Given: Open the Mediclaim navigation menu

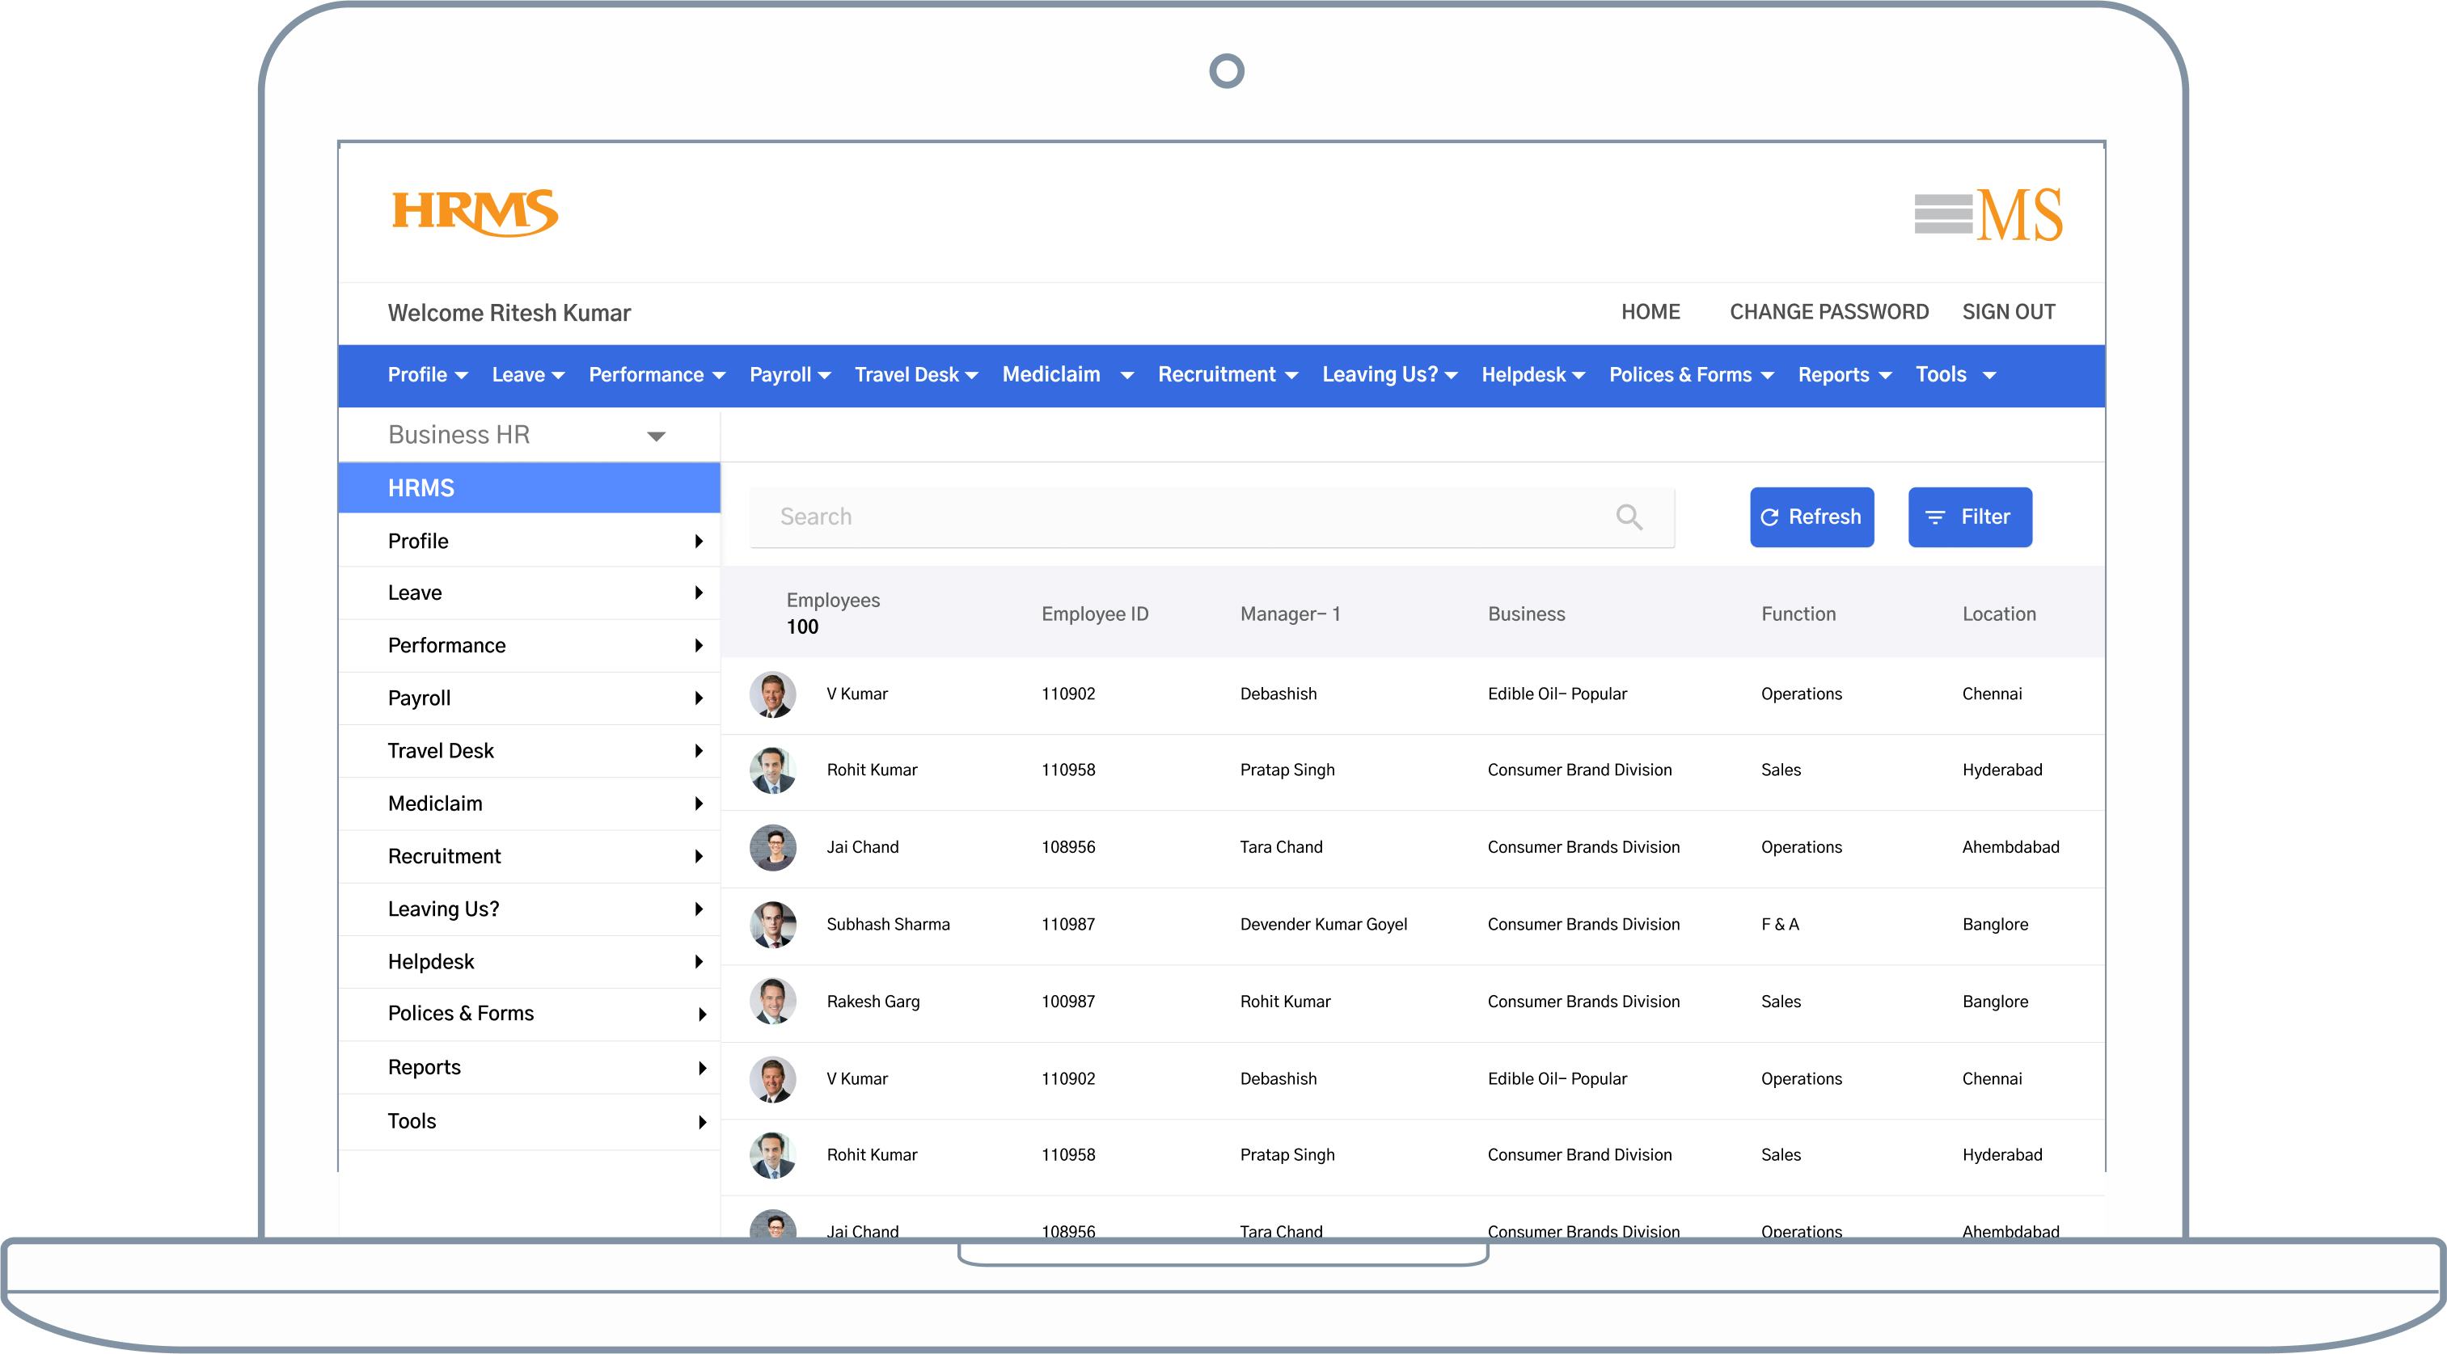Looking at the screenshot, I should [1051, 374].
